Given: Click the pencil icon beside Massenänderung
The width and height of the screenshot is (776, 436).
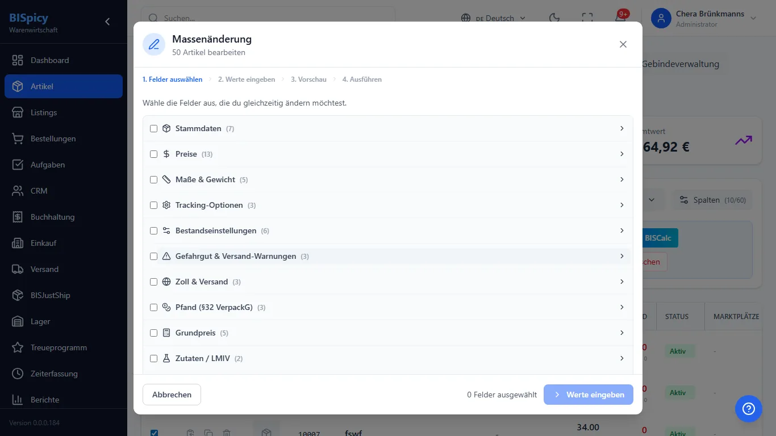Looking at the screenshot, I should coord(154,44).
